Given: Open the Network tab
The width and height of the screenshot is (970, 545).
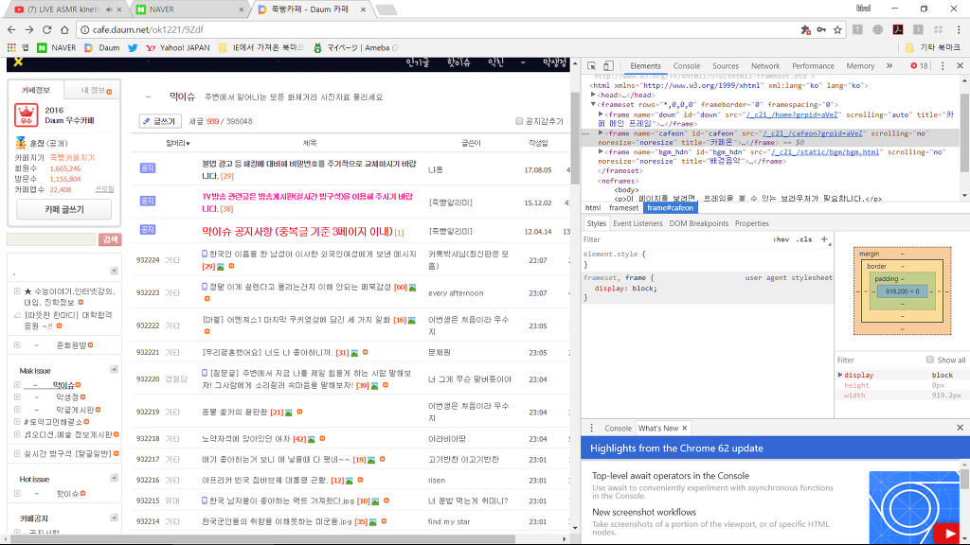Looking at the screenshot, I should pos(765,66).
